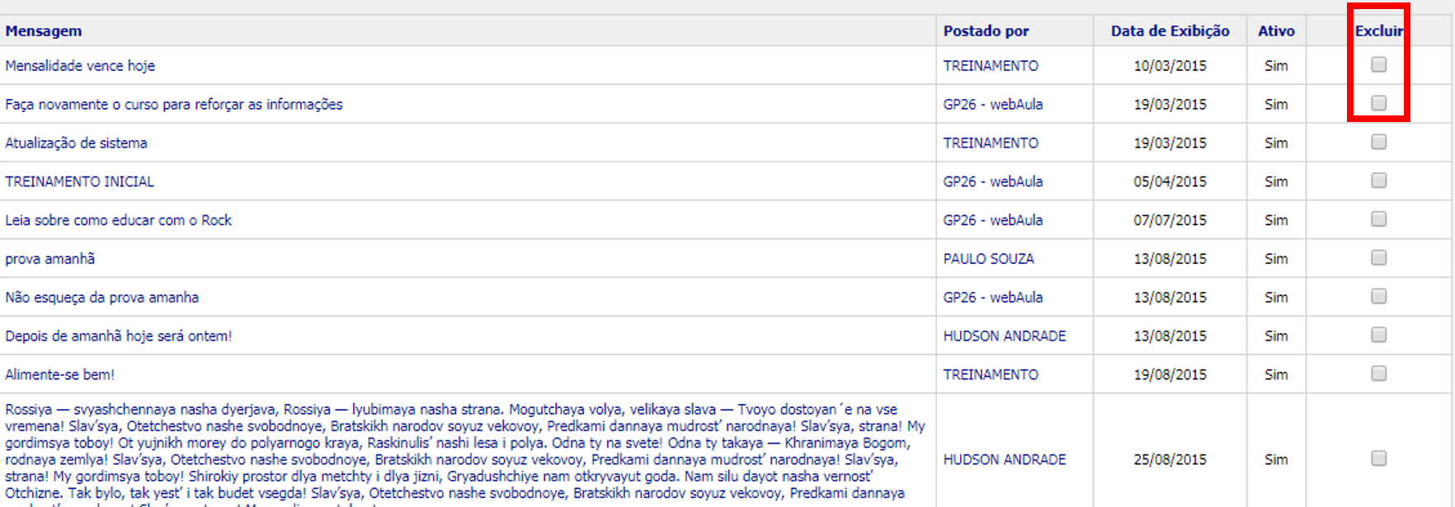Screen dimensions: 1455x507
Task: Select Excluir checkbox for "Atualização de sistema"
Action: click(x=1378, y=142)
